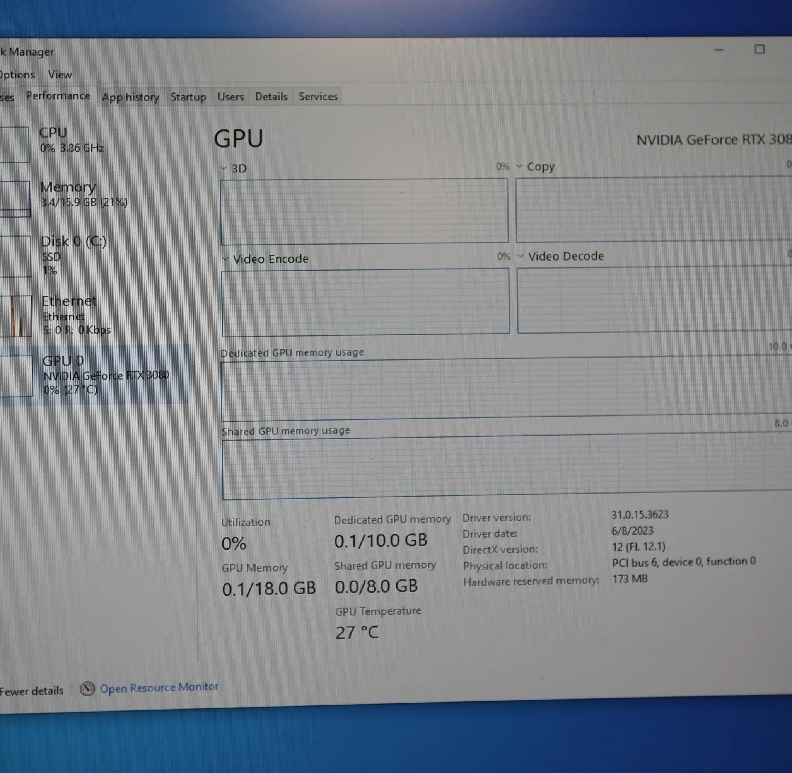
Task: Open the Startup tab
Action: click(188, 97)
